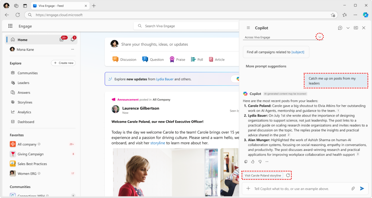Start a new Copilot chat
372x198 pixels.
(x=340, y=28)
